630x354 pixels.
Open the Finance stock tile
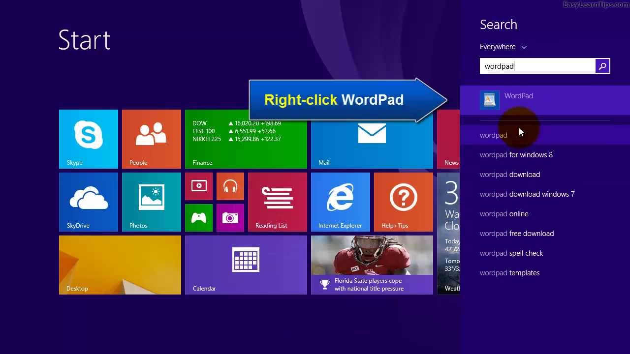tap(246, 139)
